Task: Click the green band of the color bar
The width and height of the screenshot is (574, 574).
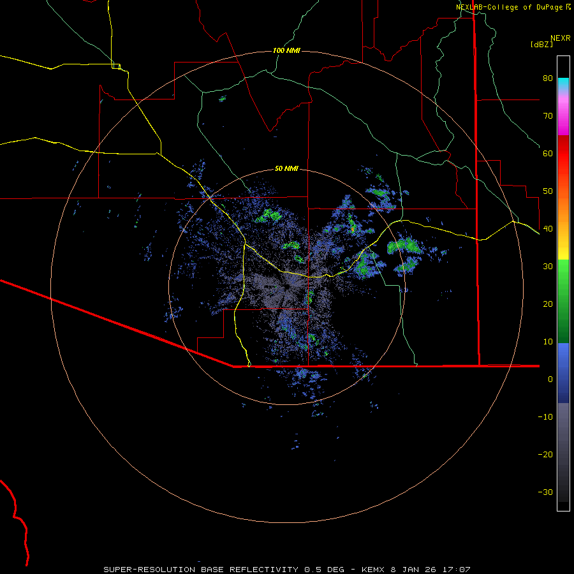Action: pos(563,301)
